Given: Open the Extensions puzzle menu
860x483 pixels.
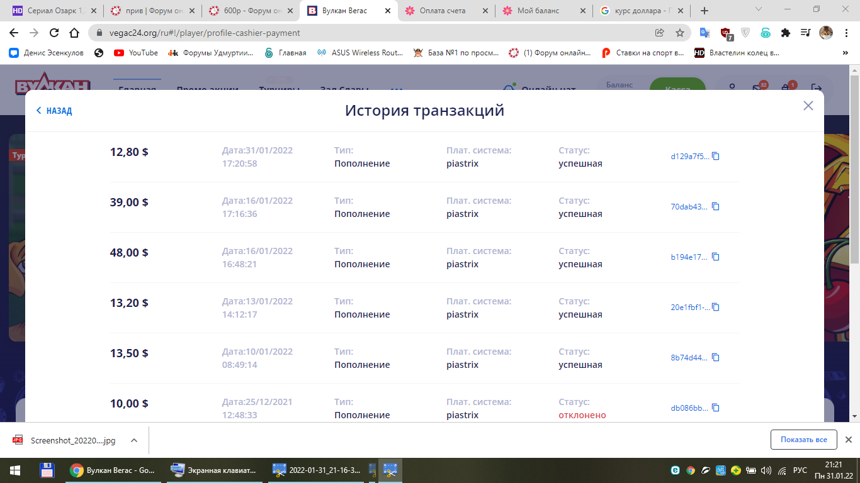Looking at the screenshot, I should click(x=786, y=33).
